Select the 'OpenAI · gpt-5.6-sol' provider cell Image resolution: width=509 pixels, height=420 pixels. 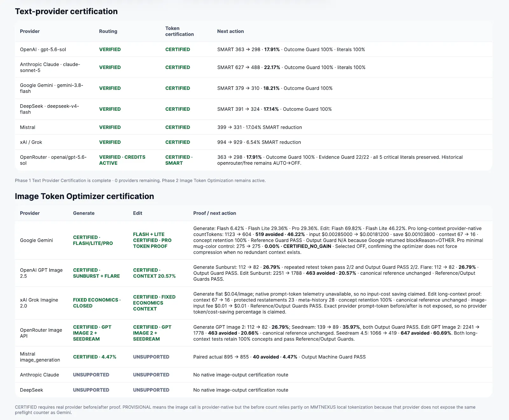pos(43,49)
